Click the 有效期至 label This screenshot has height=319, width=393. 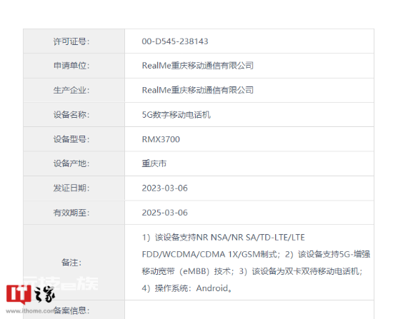point(71,213)
